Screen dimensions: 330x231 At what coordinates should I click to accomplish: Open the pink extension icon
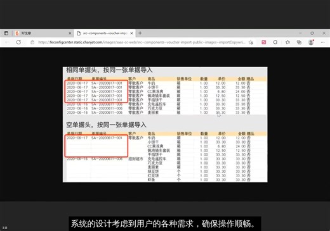tap(263, 42)
